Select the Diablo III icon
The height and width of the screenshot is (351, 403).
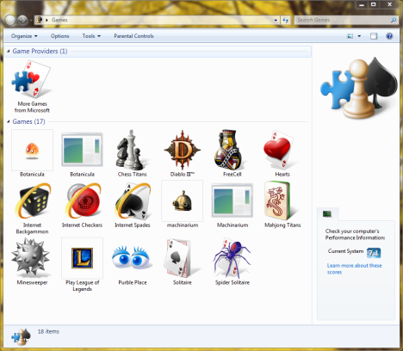point(183,150)
